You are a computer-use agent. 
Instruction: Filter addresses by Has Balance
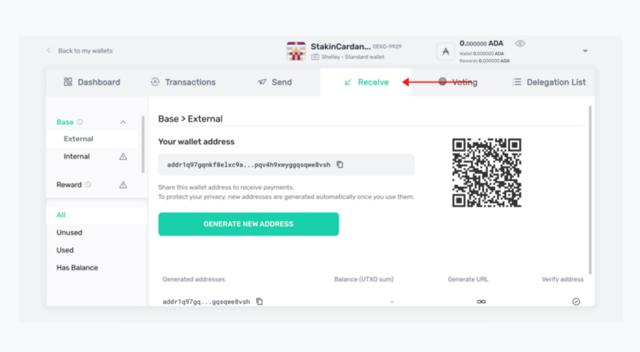(x=77, y=268)
